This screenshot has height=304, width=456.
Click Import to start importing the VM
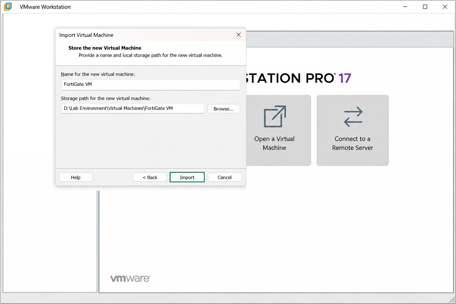point(187,177)
